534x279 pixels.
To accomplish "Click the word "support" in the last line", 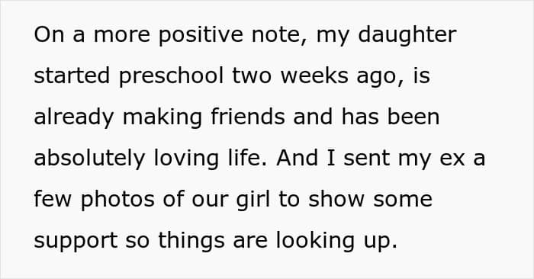I will coord(76,242).
